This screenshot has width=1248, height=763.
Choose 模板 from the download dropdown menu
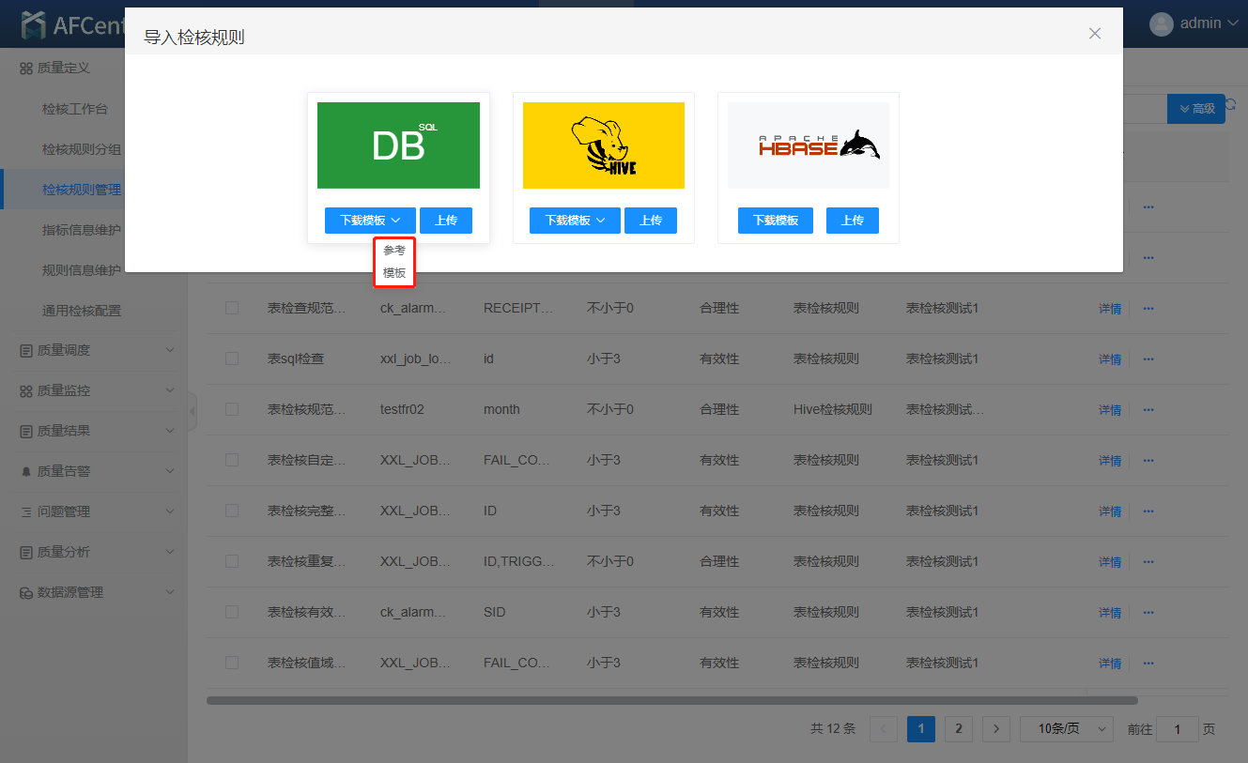click(x=394, y=273)
